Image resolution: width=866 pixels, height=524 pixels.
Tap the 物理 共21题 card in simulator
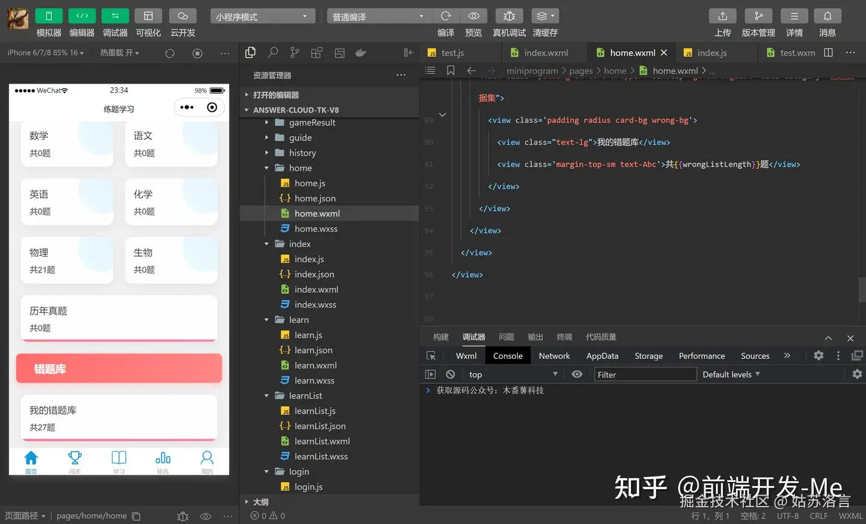coord(67,260)
